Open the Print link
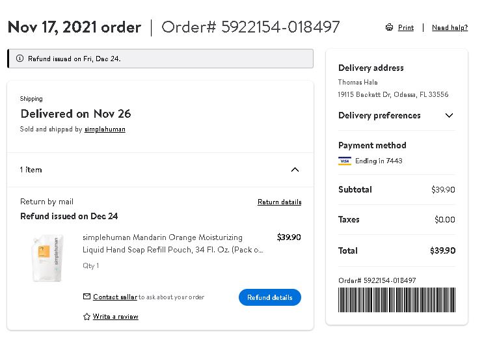Image resolution: width=484 pixels, height=337 pixels. click(405, 28)
